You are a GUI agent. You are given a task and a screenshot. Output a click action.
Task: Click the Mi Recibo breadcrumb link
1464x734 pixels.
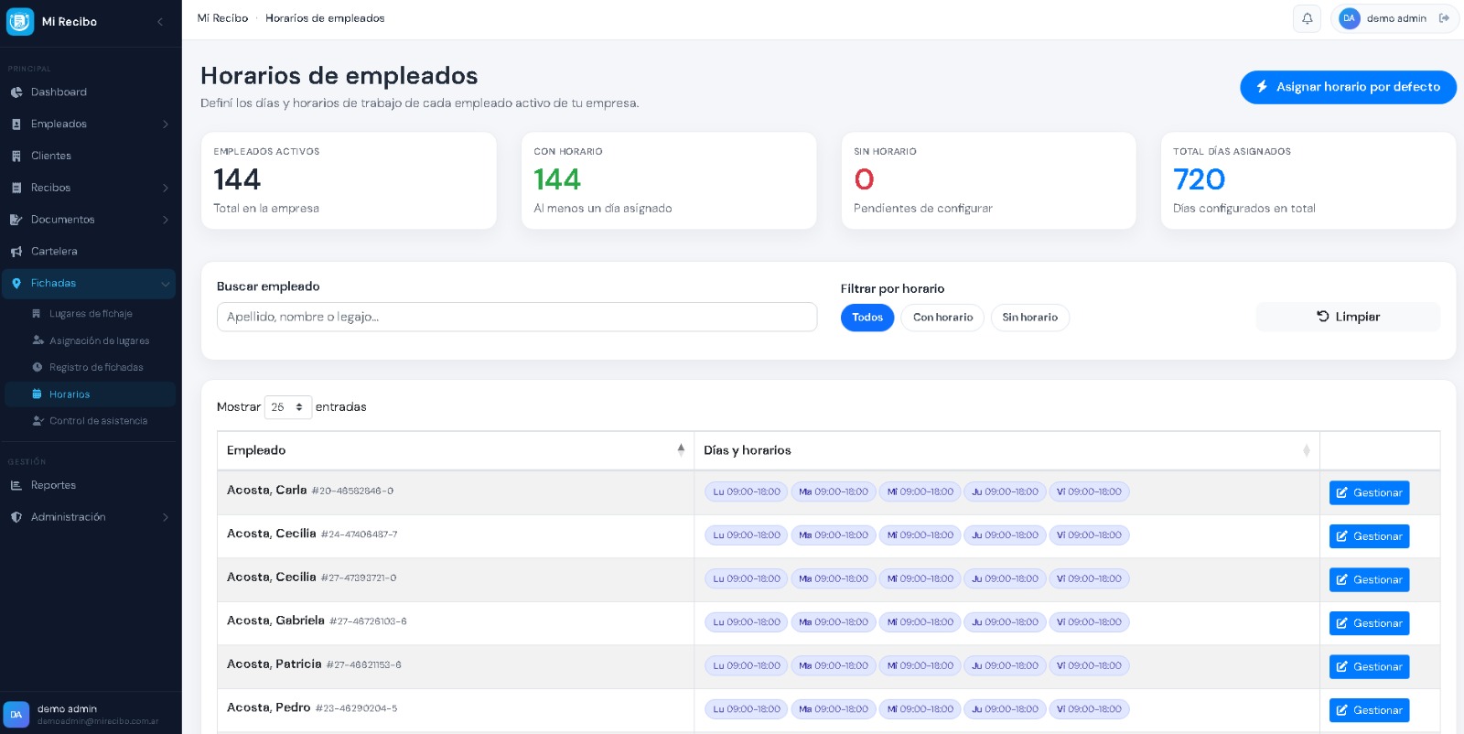[x=222, y=18]
